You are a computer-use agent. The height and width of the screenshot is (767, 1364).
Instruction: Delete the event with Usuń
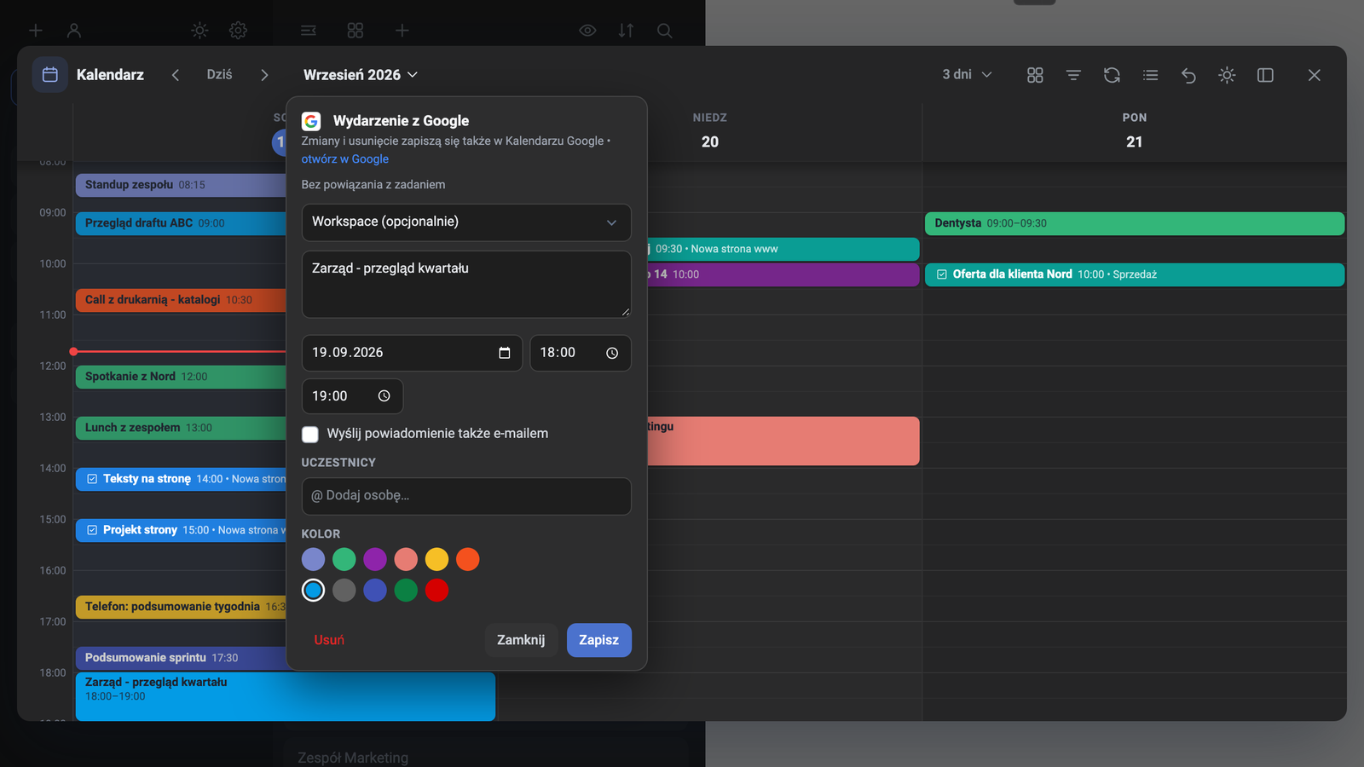(x=329, y=640)
